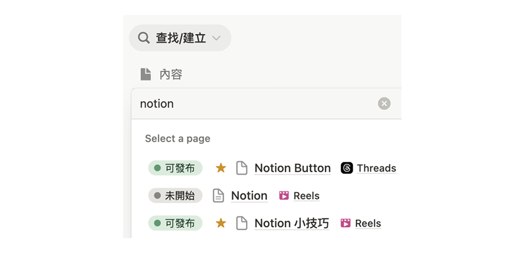This screenshot has width=526, height=253.
Task: Click the magnifier icon in 查找/建立
Action: click(144, 38)
